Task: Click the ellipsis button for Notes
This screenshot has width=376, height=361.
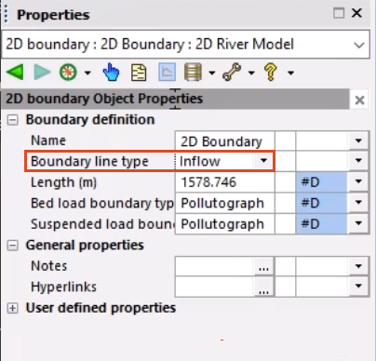Action: (x=263, y=266)
